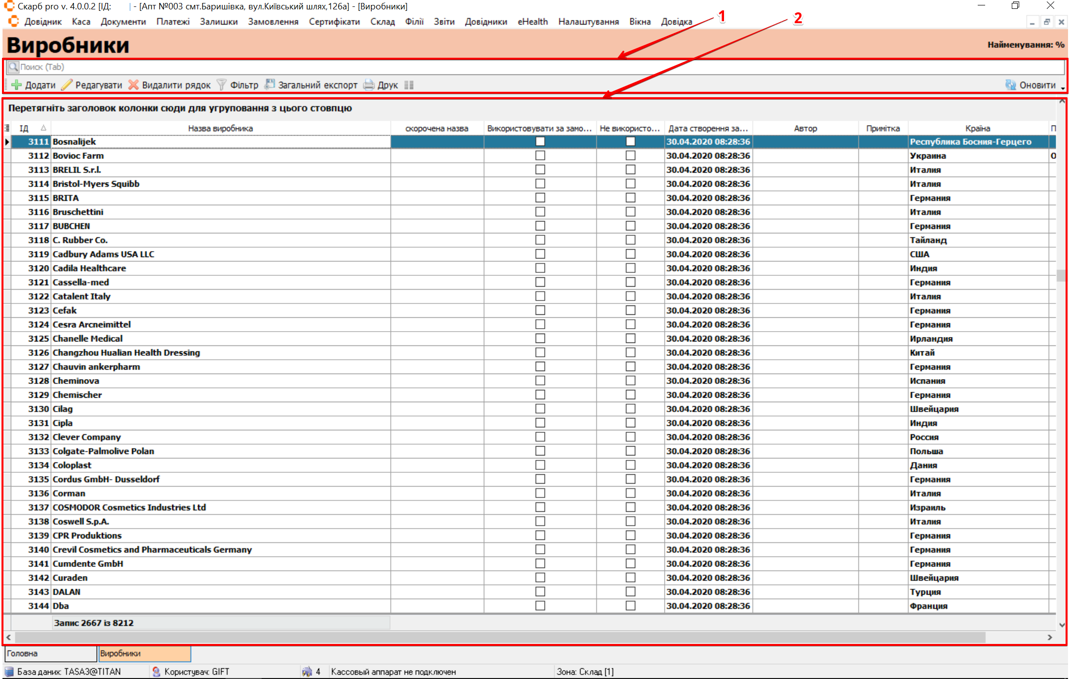The width and height of the screenshot is (1071, 679).
Task: Sort by Країна column header
Action: 977,128
